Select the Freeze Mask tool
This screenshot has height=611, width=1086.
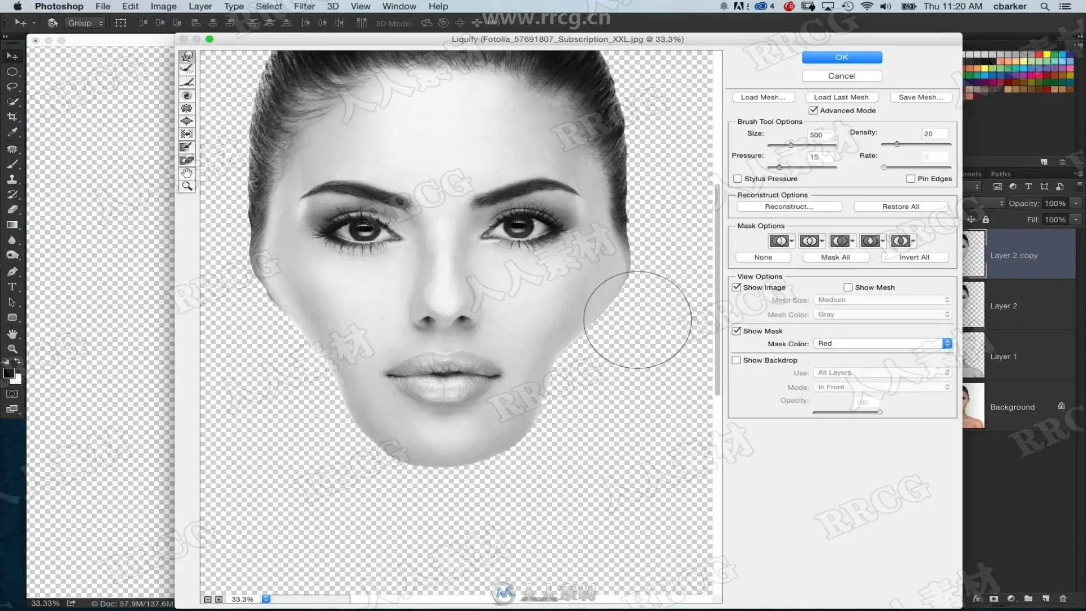[x=187, y=147]
